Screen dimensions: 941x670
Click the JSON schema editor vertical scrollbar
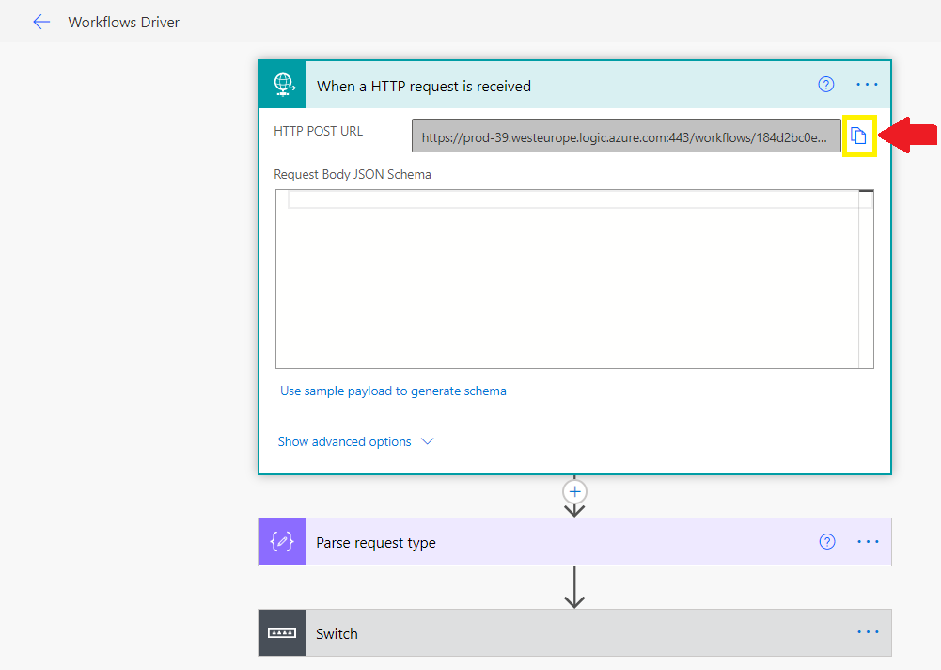tap(866, 279)
